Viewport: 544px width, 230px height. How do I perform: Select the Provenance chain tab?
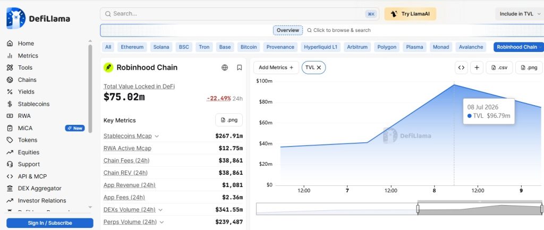coord(280,47)
